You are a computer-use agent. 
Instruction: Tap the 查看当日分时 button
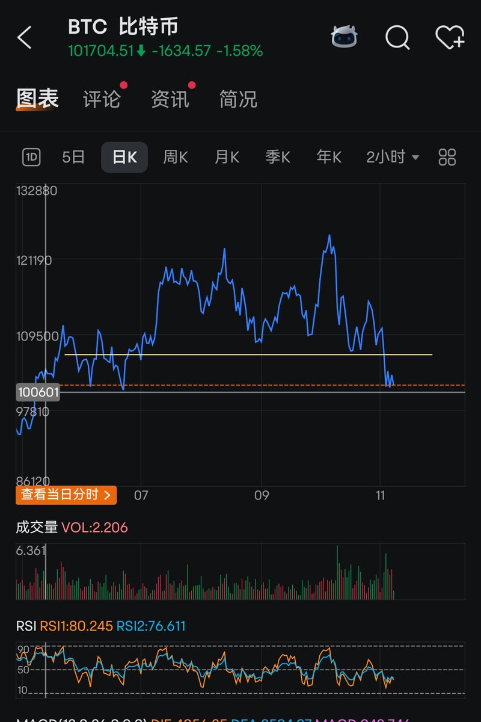[x=66, y=495]
